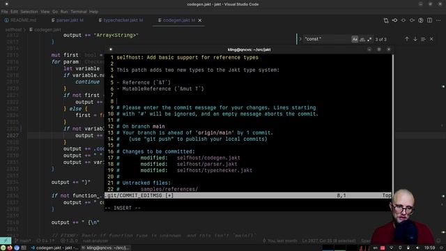
Task: Click Ln 2827 cursor position status
Action: 328,241
